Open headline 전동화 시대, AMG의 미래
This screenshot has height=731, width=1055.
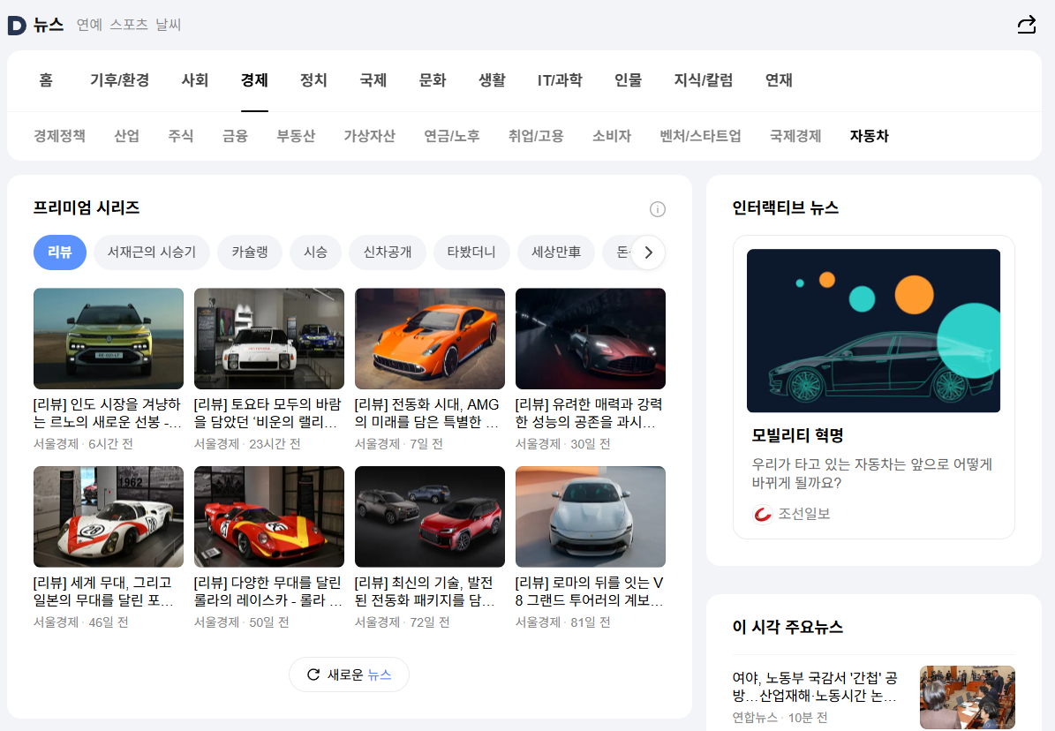pos(427,413)
